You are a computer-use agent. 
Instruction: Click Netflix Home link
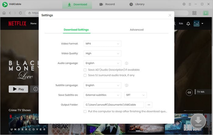pos(33,23)
